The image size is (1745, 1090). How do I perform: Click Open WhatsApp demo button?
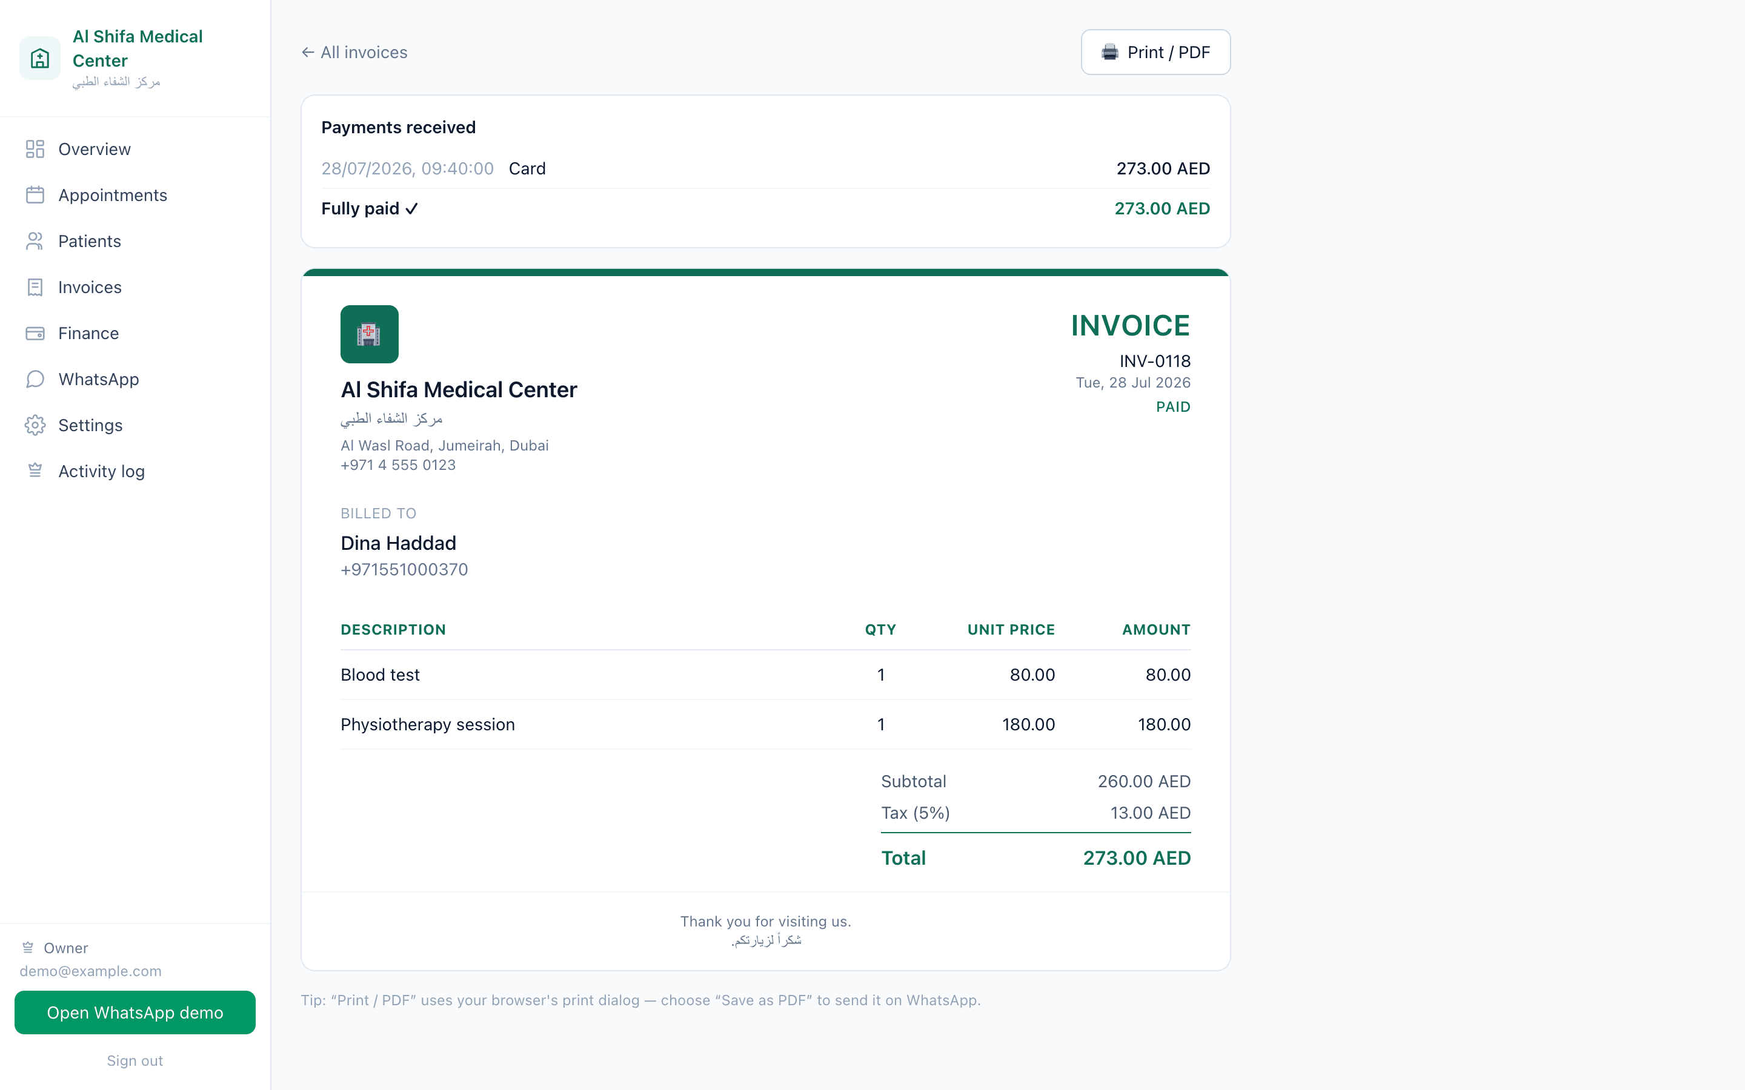(135, 1012)
